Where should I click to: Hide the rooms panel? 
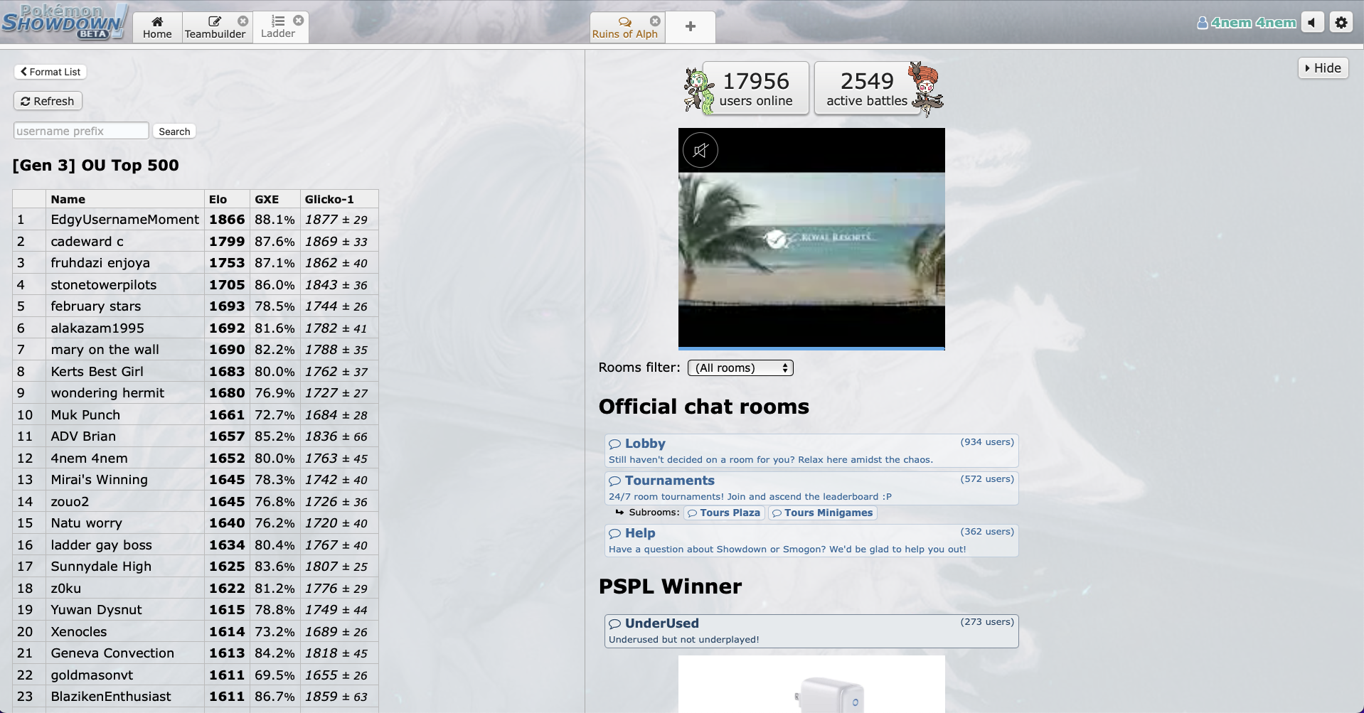1323,68
